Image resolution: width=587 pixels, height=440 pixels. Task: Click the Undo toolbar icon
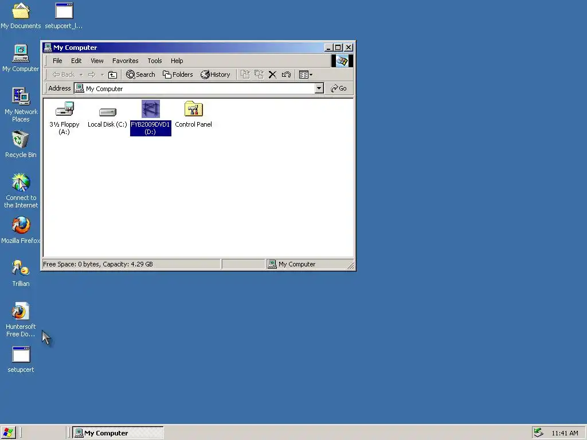(287, 74)
